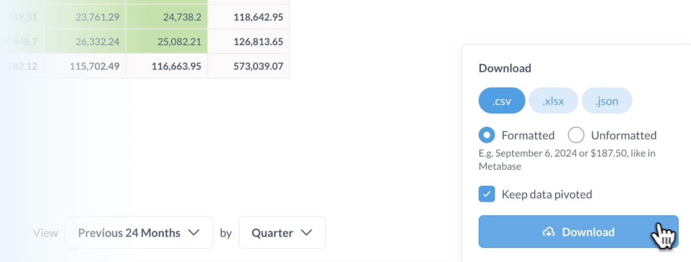The height and width of the screenshot is (262, 691).
Task: Select the .csv format pill
Action: coord(501,101)
